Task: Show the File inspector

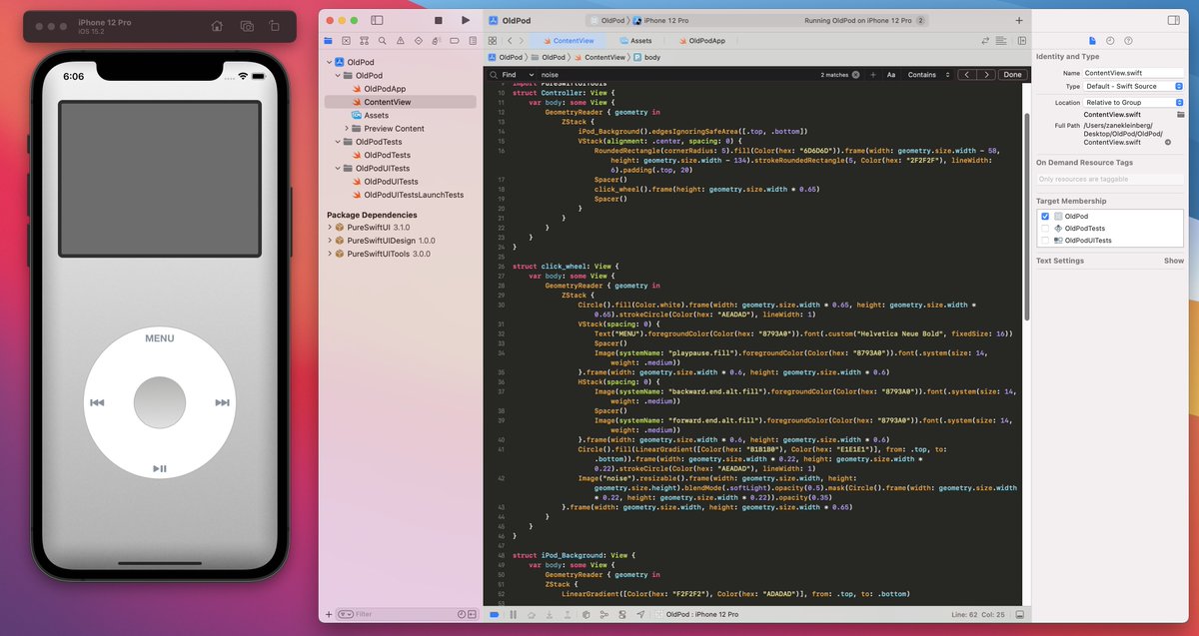Action: pyautogui.click(x=1092, y=41)
